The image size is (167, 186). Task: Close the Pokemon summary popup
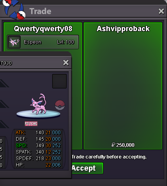[66, 63]
